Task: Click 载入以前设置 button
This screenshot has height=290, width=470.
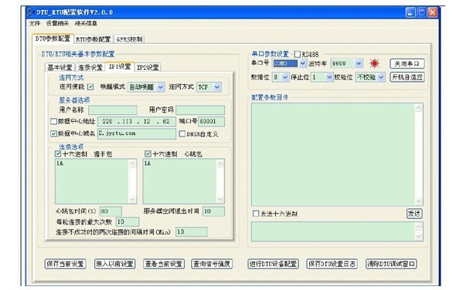Action: point(114,264)
